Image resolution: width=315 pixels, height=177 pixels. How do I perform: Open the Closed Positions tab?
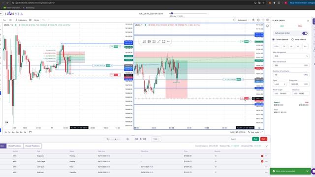point(32,146)
